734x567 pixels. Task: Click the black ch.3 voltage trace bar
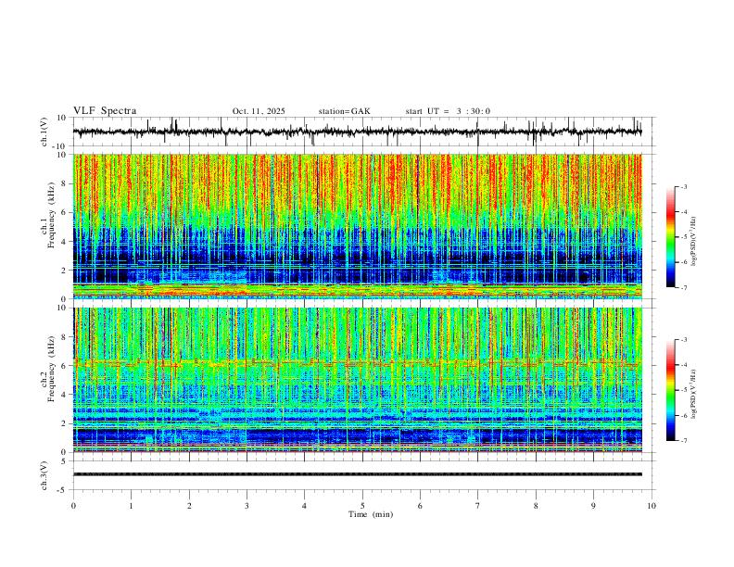click(x=357, y=474)
